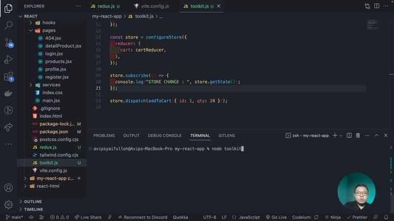This screenshot has height=221, width=394.
Task: Open Source Control view with badge
Action: click(x=9, y=43)
